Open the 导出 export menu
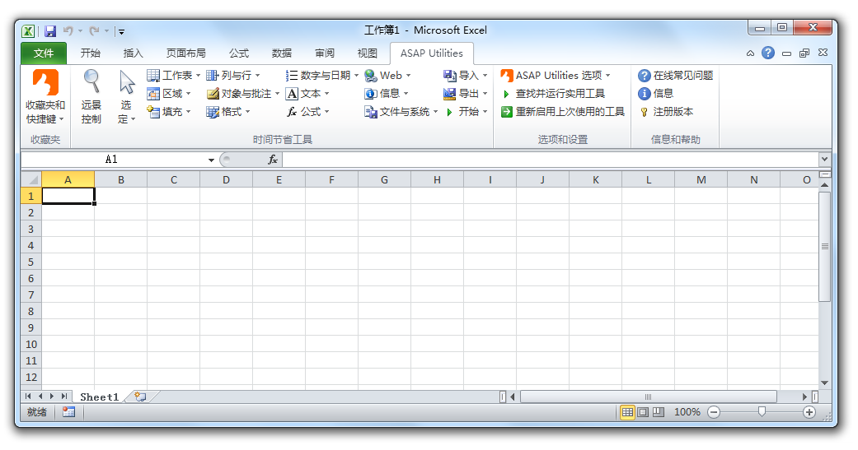The image size is (858, 450). pyautogui.click(x=465, y=94)
